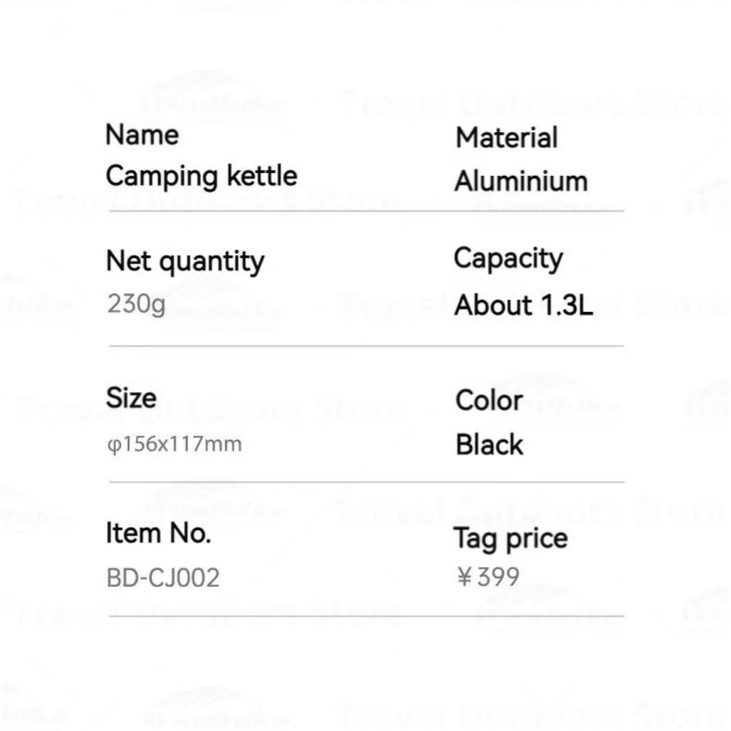Click the Net quantity label
The height and width of the screenshot is (731, 731).
185,261
